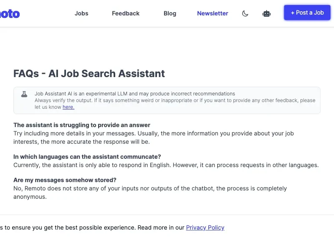Click the "In which languages" question
Viewport: 334px width, 240px height.
(87, 157)
